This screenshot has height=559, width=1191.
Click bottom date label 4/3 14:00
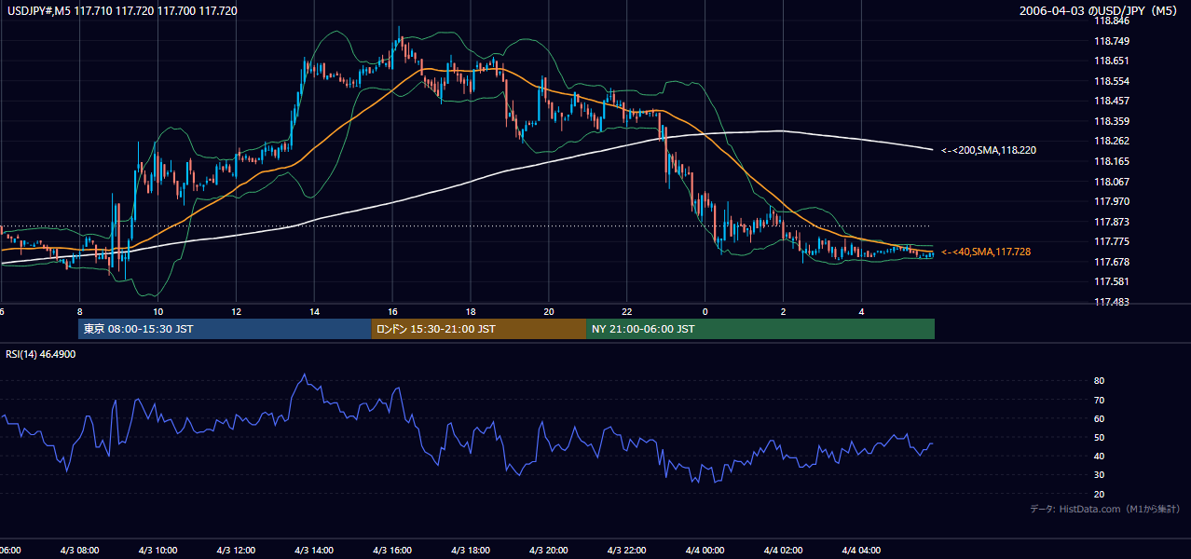(315, 550)
